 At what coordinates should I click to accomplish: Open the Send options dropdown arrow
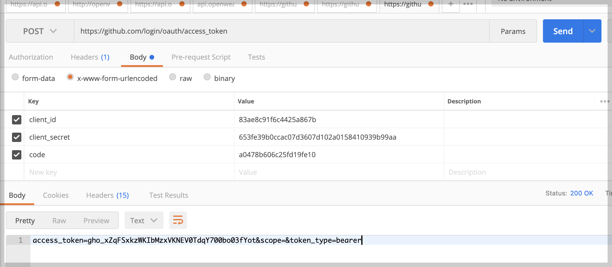pos(592,31)
